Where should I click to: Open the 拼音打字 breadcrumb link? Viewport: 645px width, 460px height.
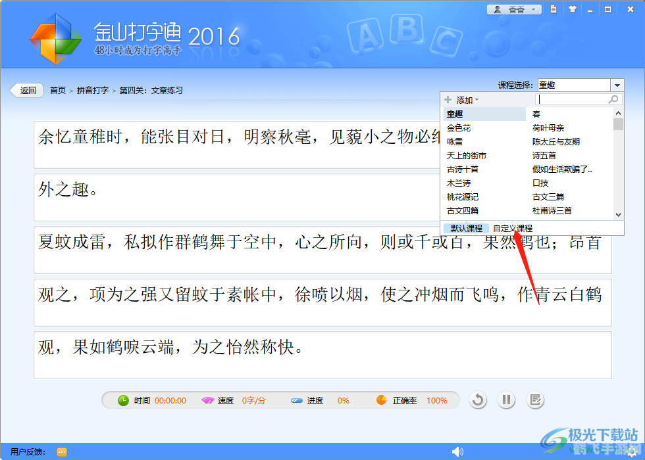pyautogui.click(x=93, y=90)
